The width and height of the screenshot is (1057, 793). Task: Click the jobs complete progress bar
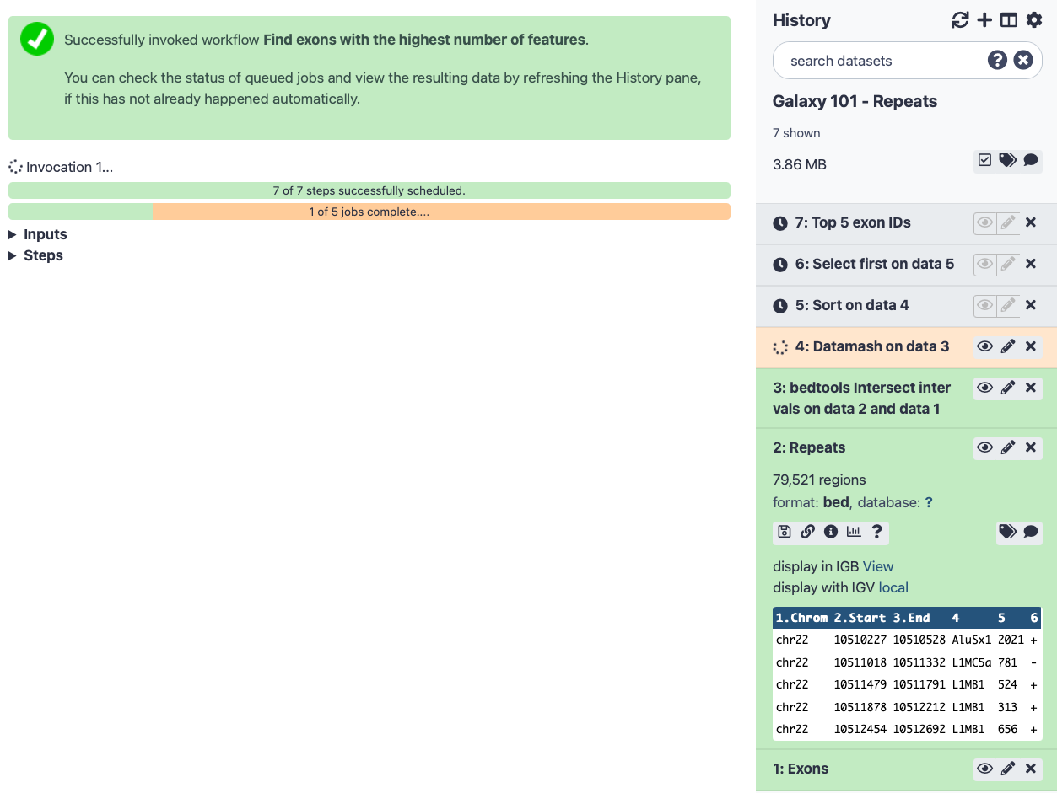click(369, 212)
